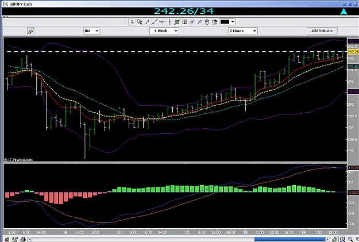Open the Bid price type dropdown
The width and height of the screenshot is (359, 242).
click(x=92, y=31)
